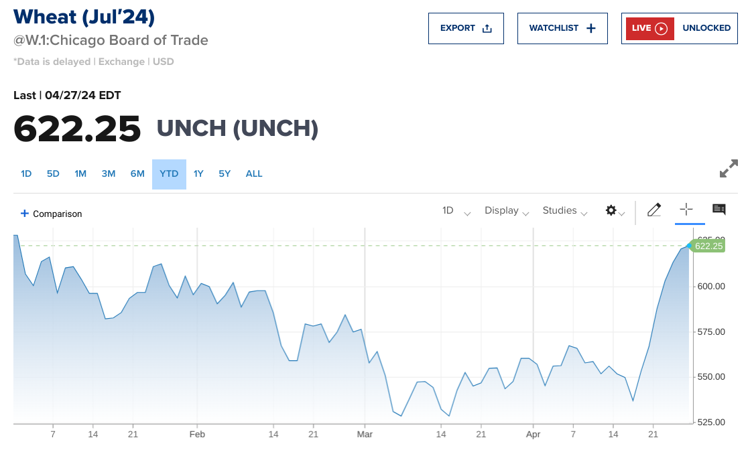Screen dimensions: 748x450
Task: Toggle the chart info comment box icon
Action: (719, 210)
